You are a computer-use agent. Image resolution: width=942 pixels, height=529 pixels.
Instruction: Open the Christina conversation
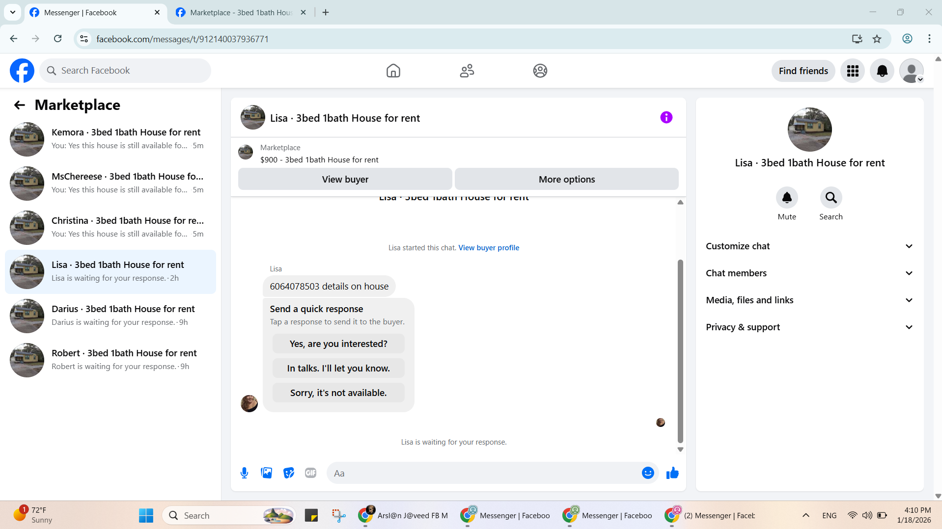[x=111, y=228]
